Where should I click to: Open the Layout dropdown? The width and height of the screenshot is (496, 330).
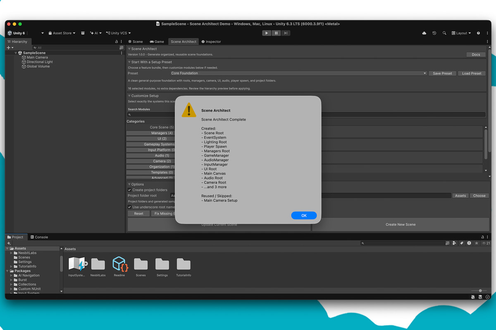click(x=461, y=33)
